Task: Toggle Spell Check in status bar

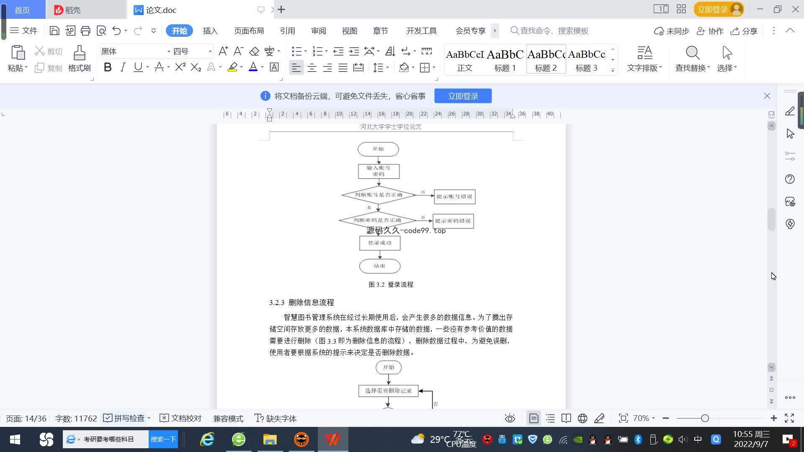Action: [x=124, y=418]
